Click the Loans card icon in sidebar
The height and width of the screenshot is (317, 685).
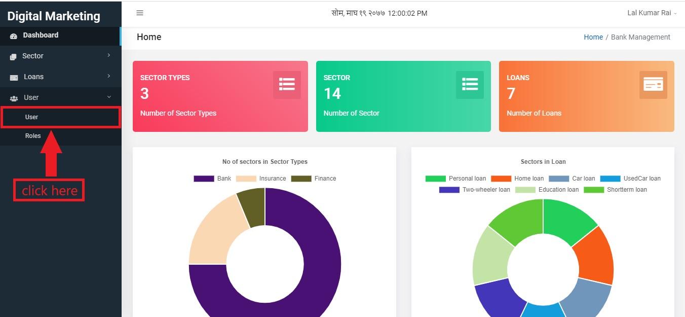(x=14, y=77)
